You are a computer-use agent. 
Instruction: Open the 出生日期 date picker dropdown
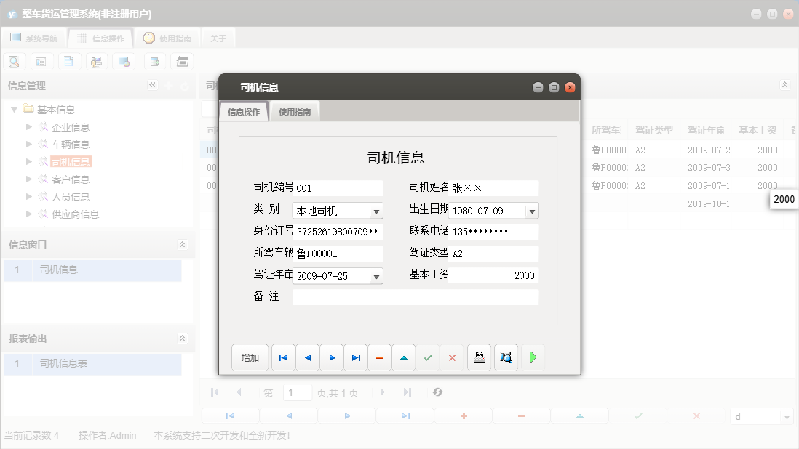[x=531, y=210]
